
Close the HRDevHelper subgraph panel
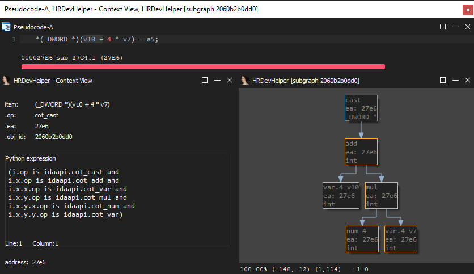click(467, 81)
